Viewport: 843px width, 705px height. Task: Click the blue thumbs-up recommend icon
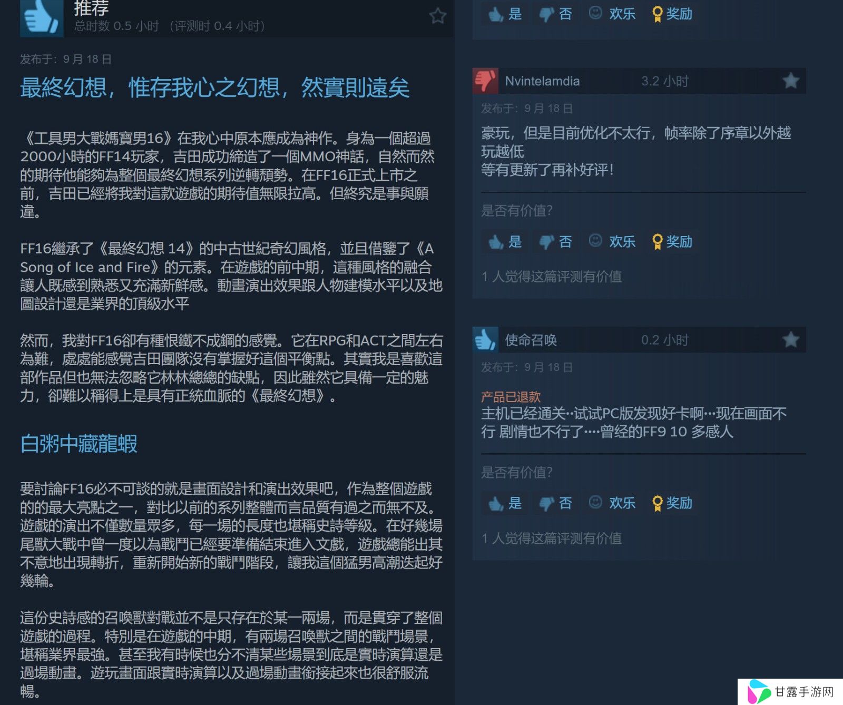41,18
